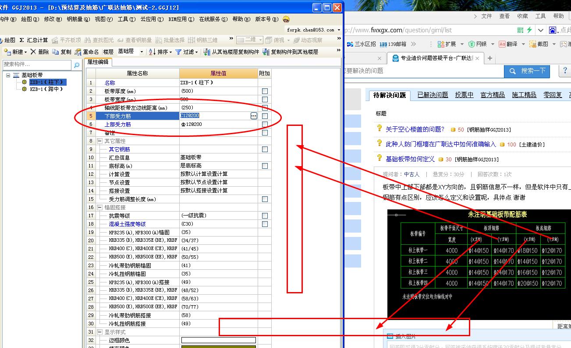
Task: Open the browser 收藏 menu
Action: (x=522, y=16)
